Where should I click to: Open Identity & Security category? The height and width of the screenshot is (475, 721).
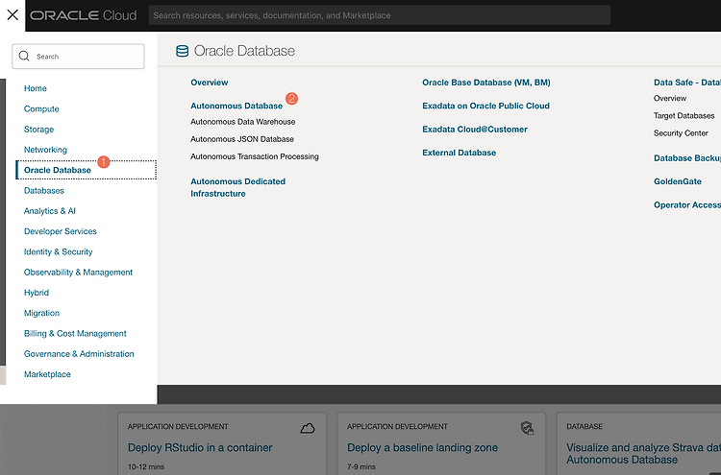coord(59,251)
